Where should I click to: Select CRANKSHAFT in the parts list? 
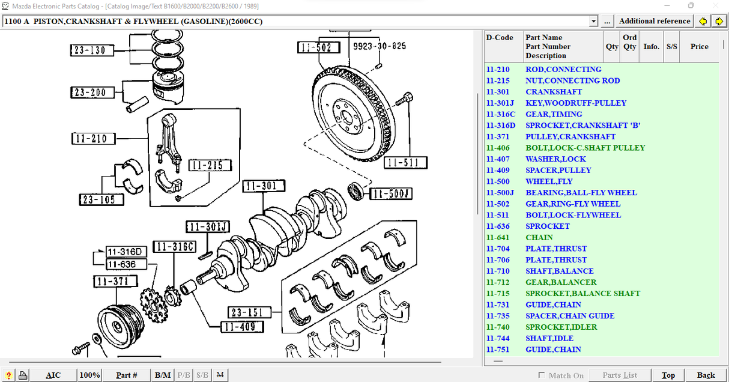pos(554,92)
